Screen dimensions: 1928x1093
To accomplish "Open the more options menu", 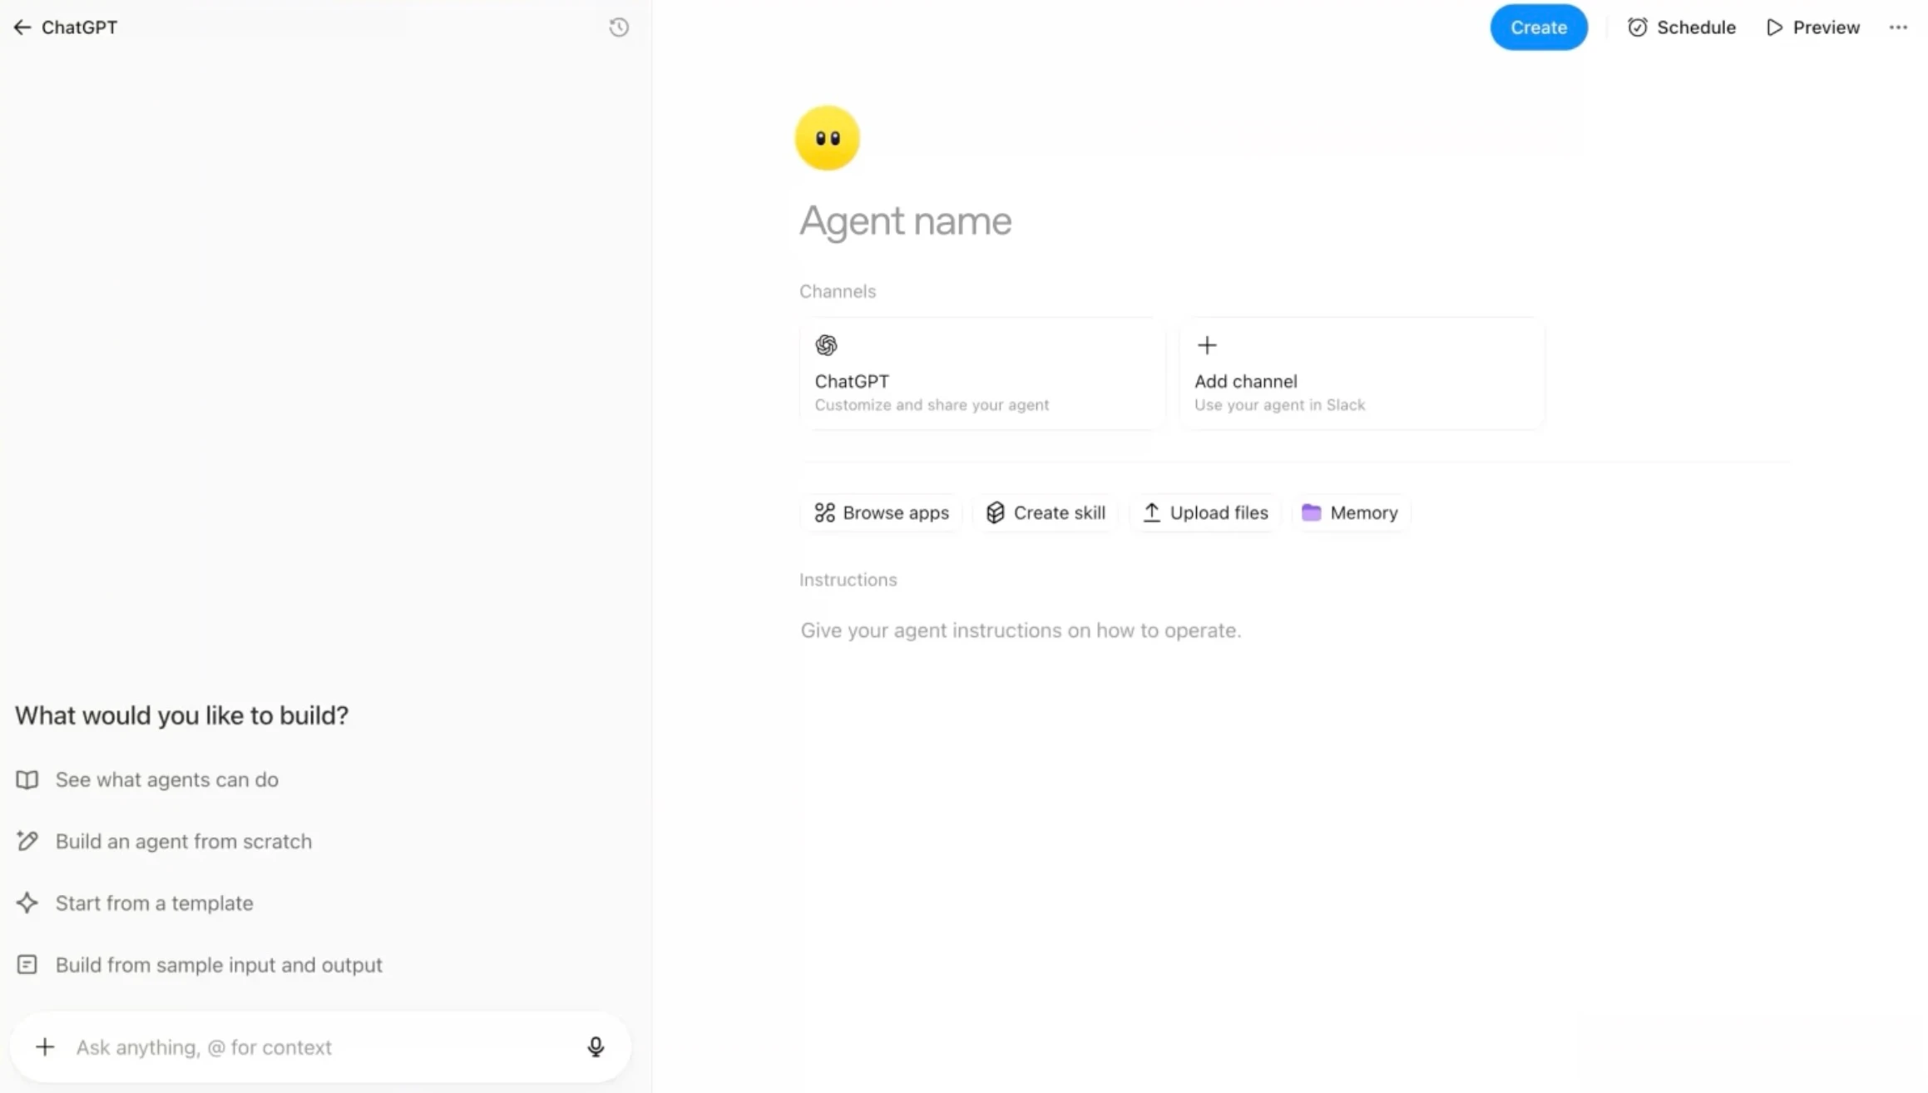I will 1898,27.
